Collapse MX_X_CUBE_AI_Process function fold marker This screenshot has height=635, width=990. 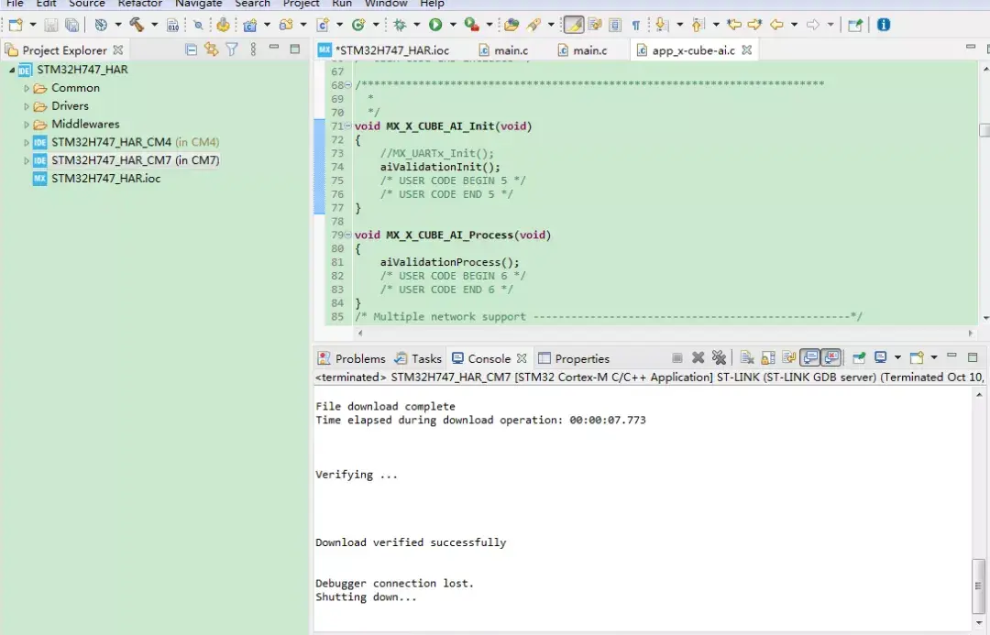[348, 235]
